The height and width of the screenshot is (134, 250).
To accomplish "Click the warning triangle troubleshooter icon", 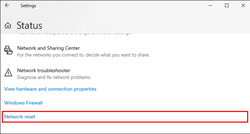I will [x=8, y=72].
